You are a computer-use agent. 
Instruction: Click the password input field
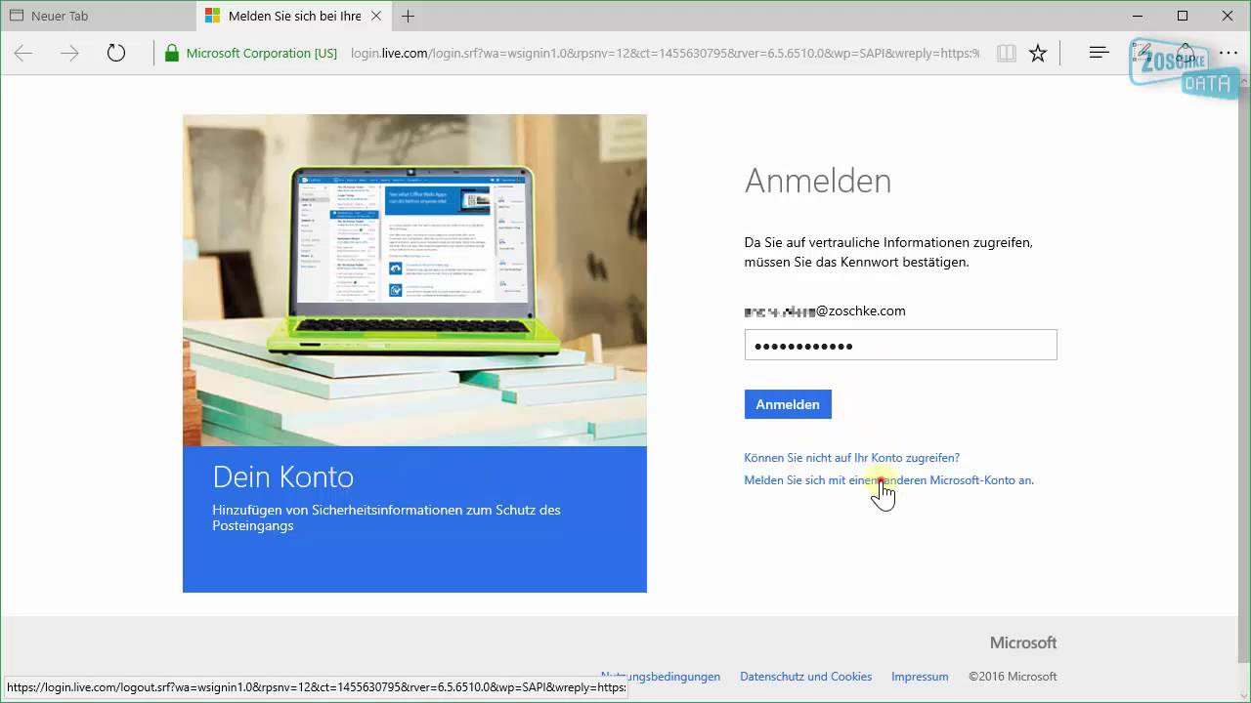point(900,345)
